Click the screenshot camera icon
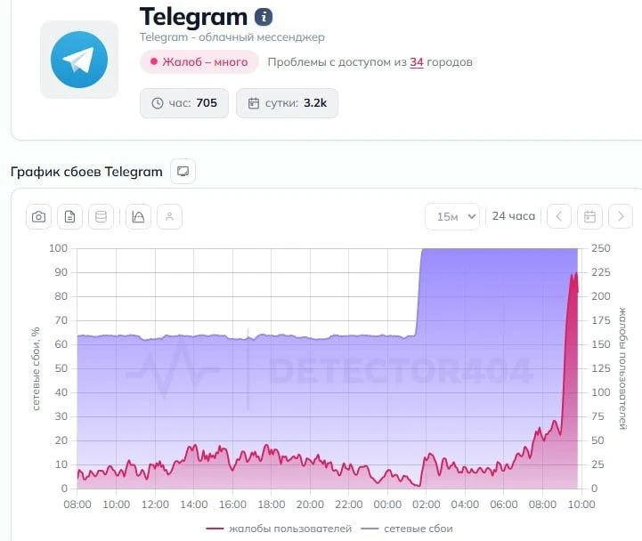642x541 pixels. (39, 216)
